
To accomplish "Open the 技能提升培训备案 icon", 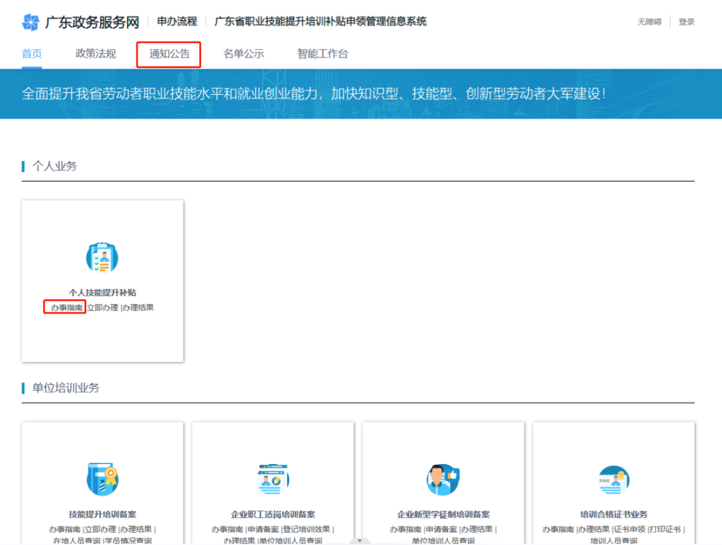I will coord(102,479).
